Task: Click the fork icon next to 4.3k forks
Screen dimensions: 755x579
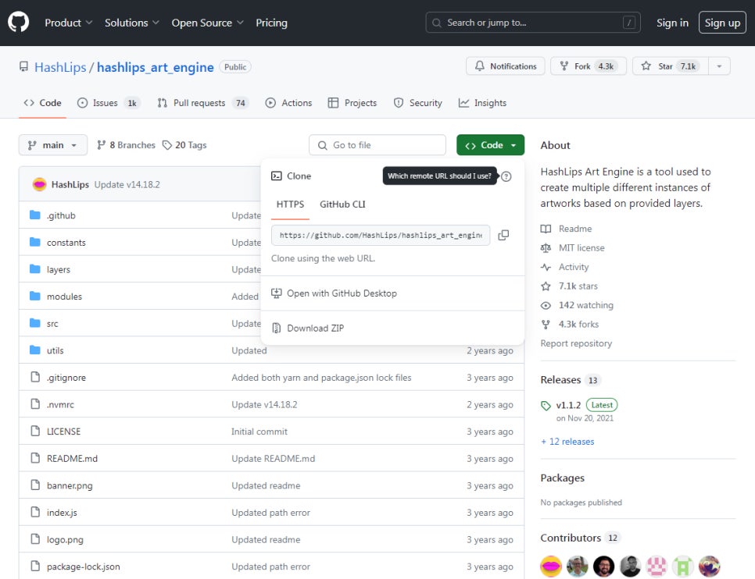Action: coord(546,325)
